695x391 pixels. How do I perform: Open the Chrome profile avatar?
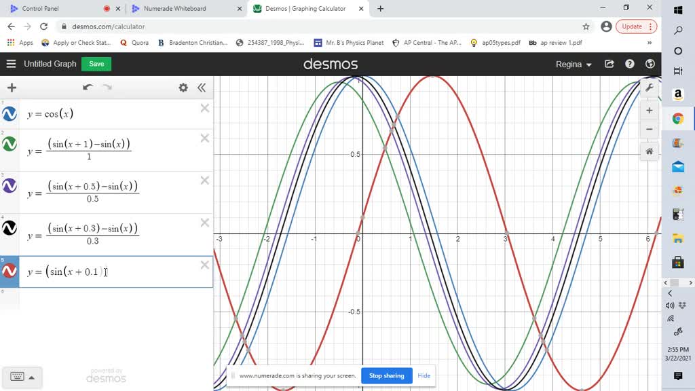pos(606,26)
